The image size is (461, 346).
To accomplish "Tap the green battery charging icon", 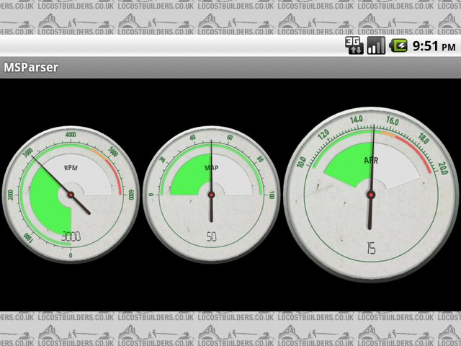I will click(398, 46).
